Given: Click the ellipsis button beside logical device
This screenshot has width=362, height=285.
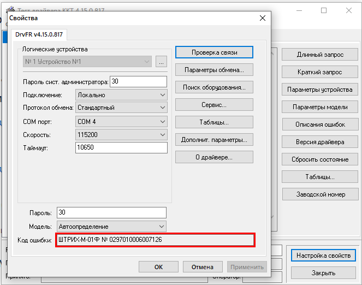Looking at the screenshot, I should [x=161, y=62].
